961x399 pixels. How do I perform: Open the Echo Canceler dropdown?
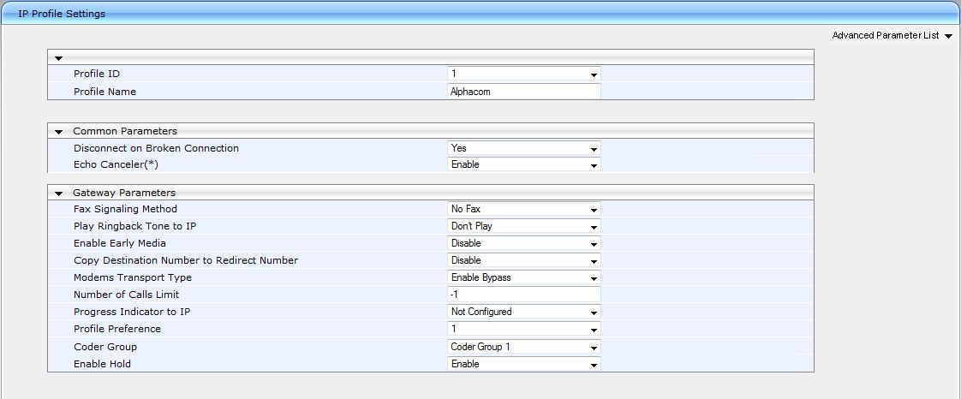523,164
